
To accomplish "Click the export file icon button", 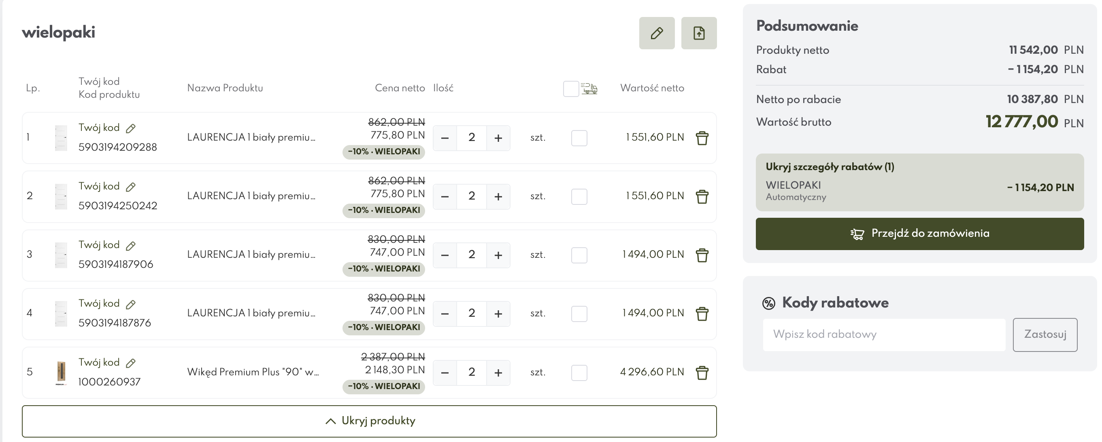I will [x=699, y=33].
